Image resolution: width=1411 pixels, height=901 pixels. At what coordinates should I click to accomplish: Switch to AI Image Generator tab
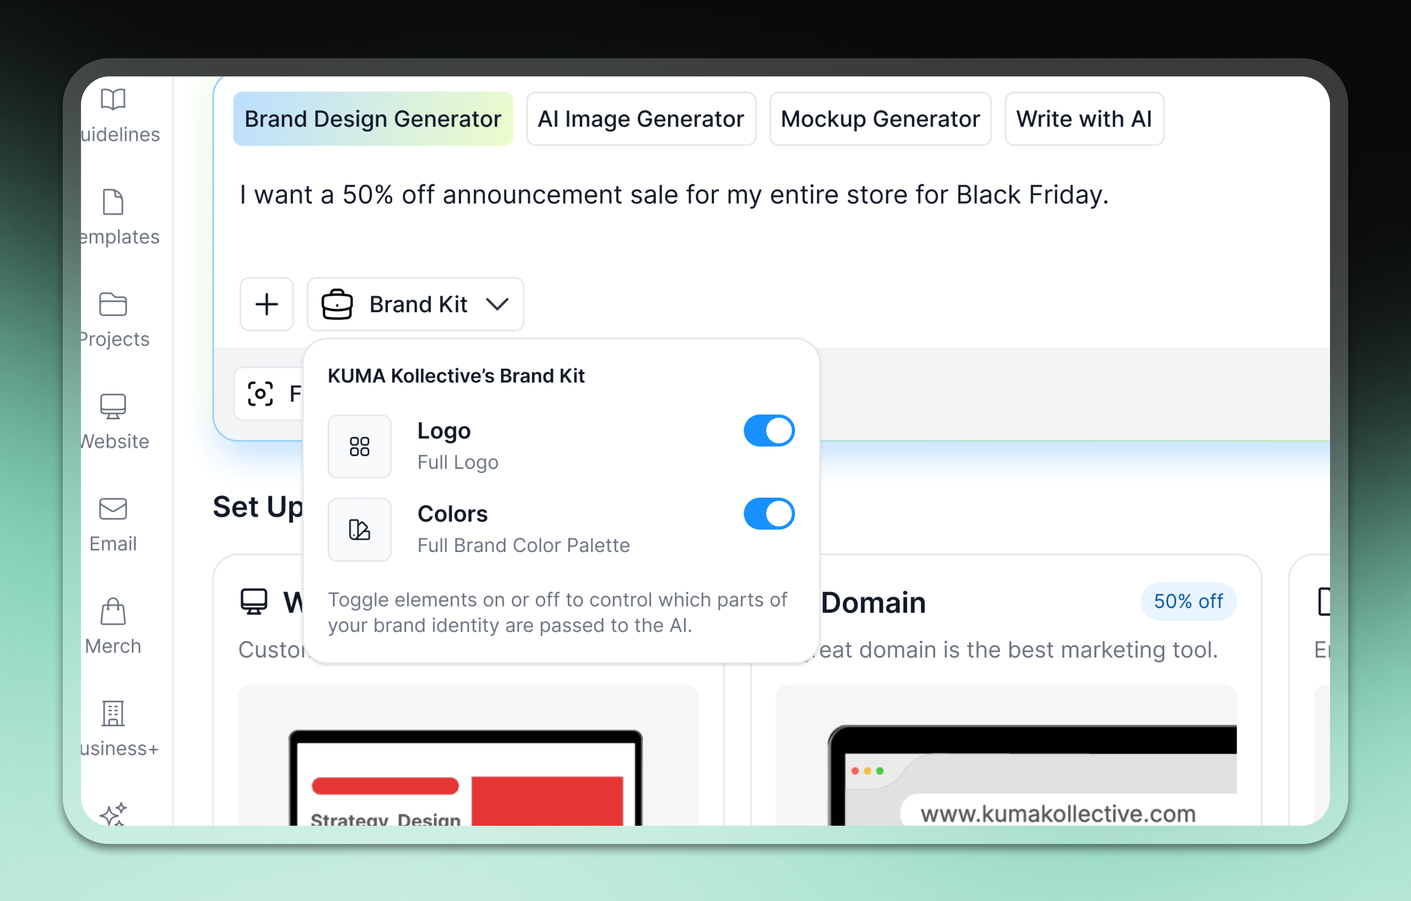tap(641, 119)
